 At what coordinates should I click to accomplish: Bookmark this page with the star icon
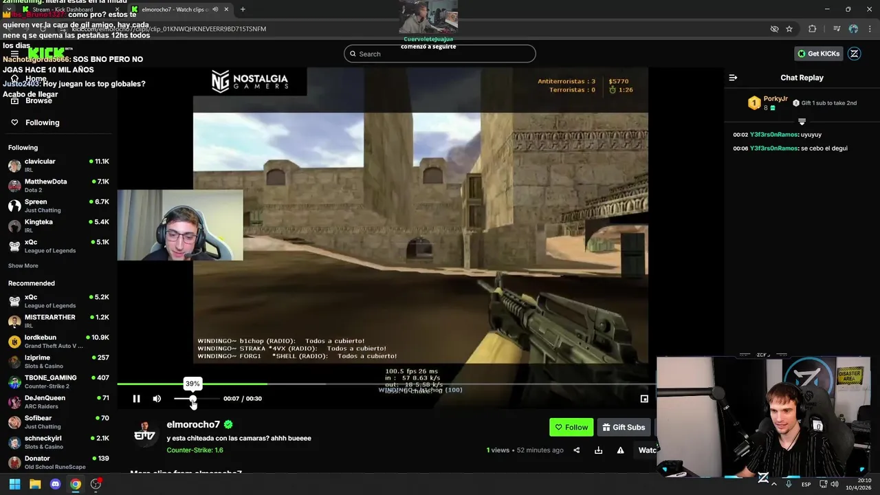point(789,29)
